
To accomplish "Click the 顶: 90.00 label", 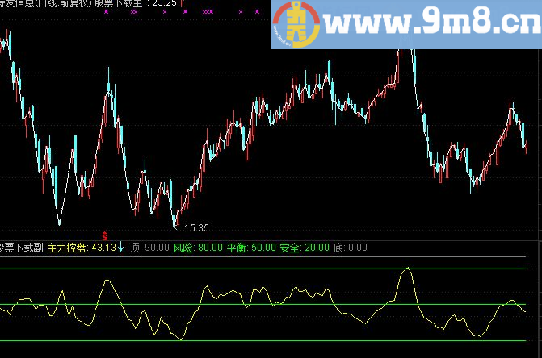I will (149, 248).
